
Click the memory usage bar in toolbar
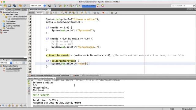click(x=89, y=6)
